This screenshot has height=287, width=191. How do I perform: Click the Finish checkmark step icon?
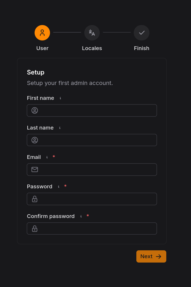click(x=142, y=33)
